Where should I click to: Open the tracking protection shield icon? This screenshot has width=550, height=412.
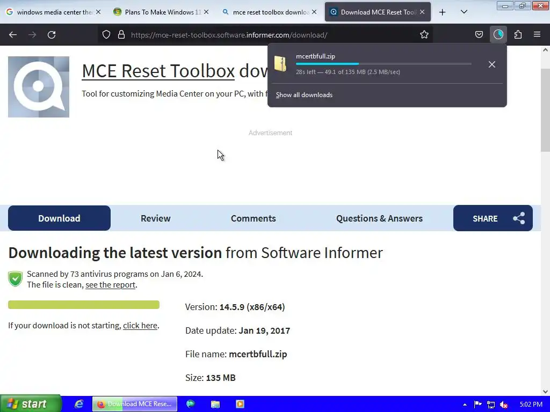point(106,35)
